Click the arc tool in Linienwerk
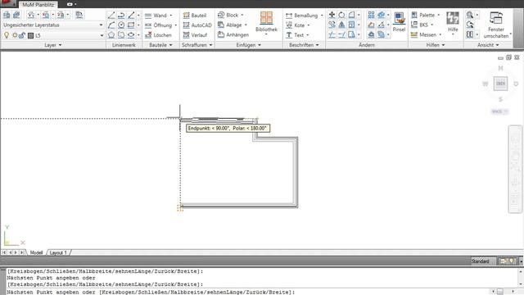 tap(111, 25)
